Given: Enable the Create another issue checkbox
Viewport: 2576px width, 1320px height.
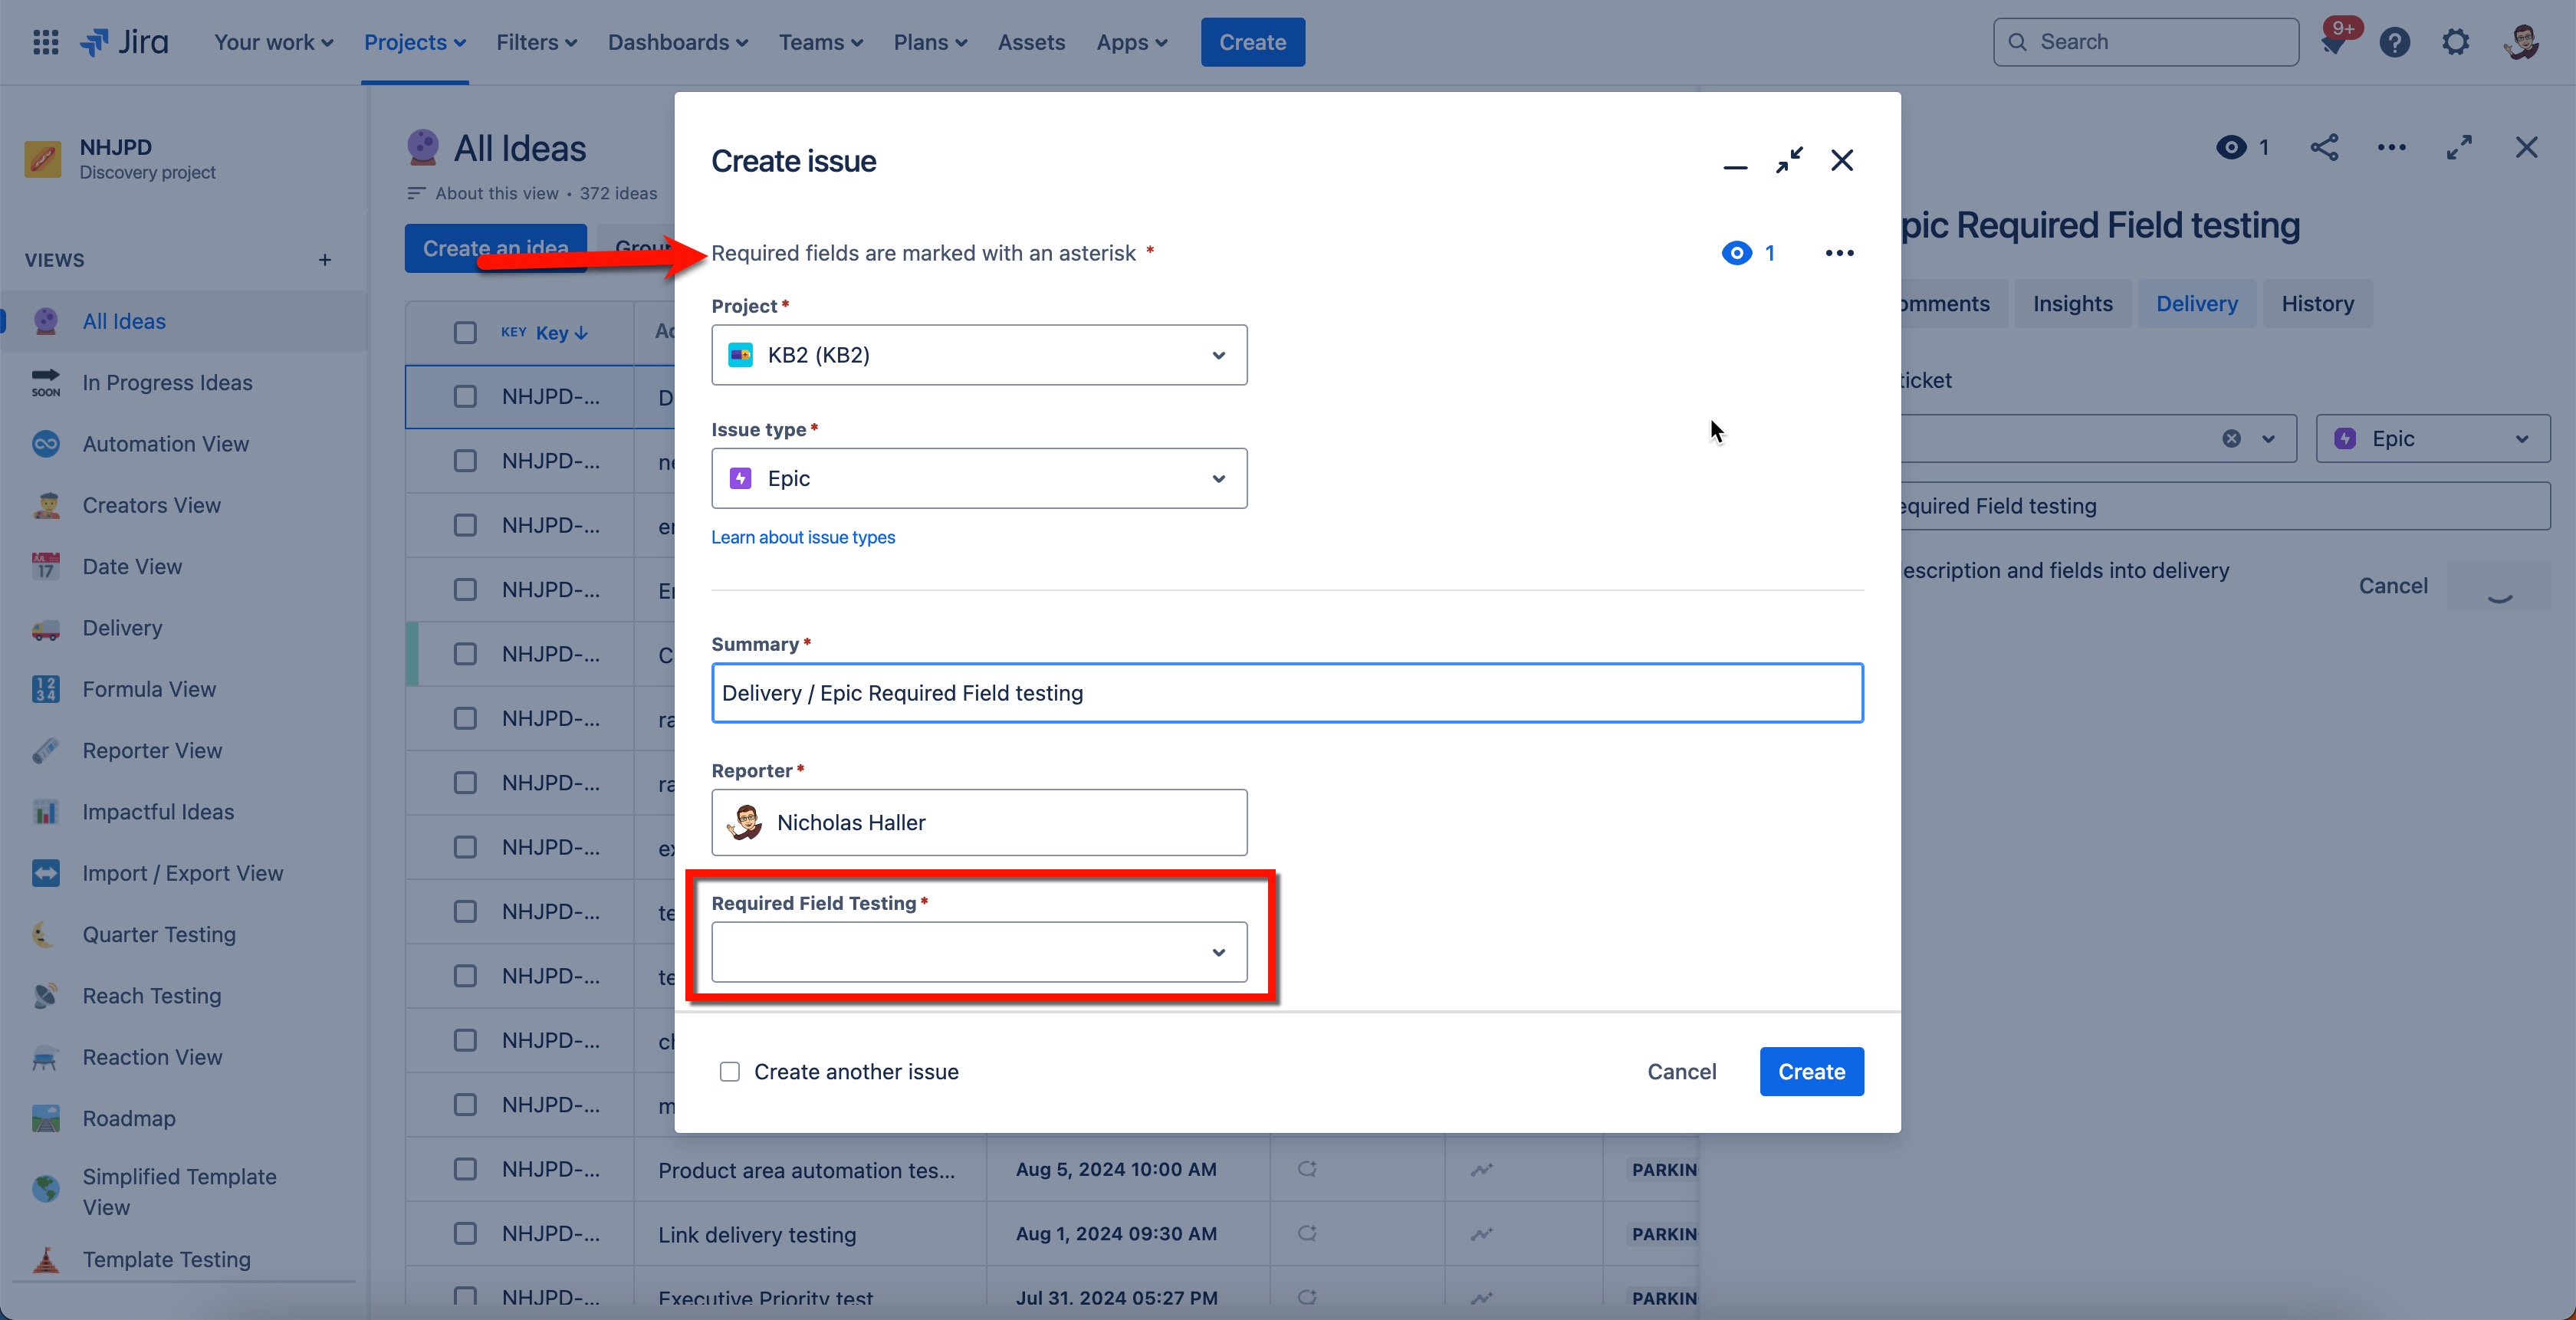Looking at the screenshot, I should [x=730, y=1071].
